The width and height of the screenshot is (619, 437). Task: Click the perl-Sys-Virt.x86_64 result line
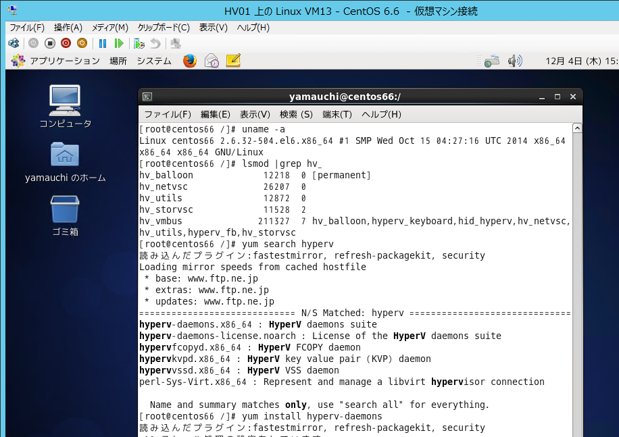point(342,382)
